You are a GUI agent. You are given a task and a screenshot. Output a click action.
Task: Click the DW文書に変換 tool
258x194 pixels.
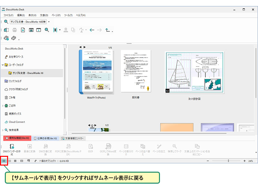pyautogui.click(x=45, y=150)
